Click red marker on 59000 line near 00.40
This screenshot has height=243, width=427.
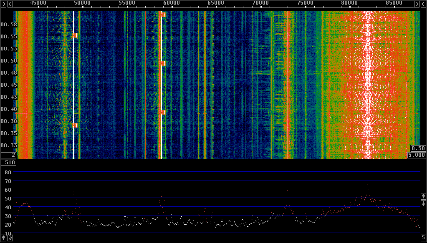[162, 112]
